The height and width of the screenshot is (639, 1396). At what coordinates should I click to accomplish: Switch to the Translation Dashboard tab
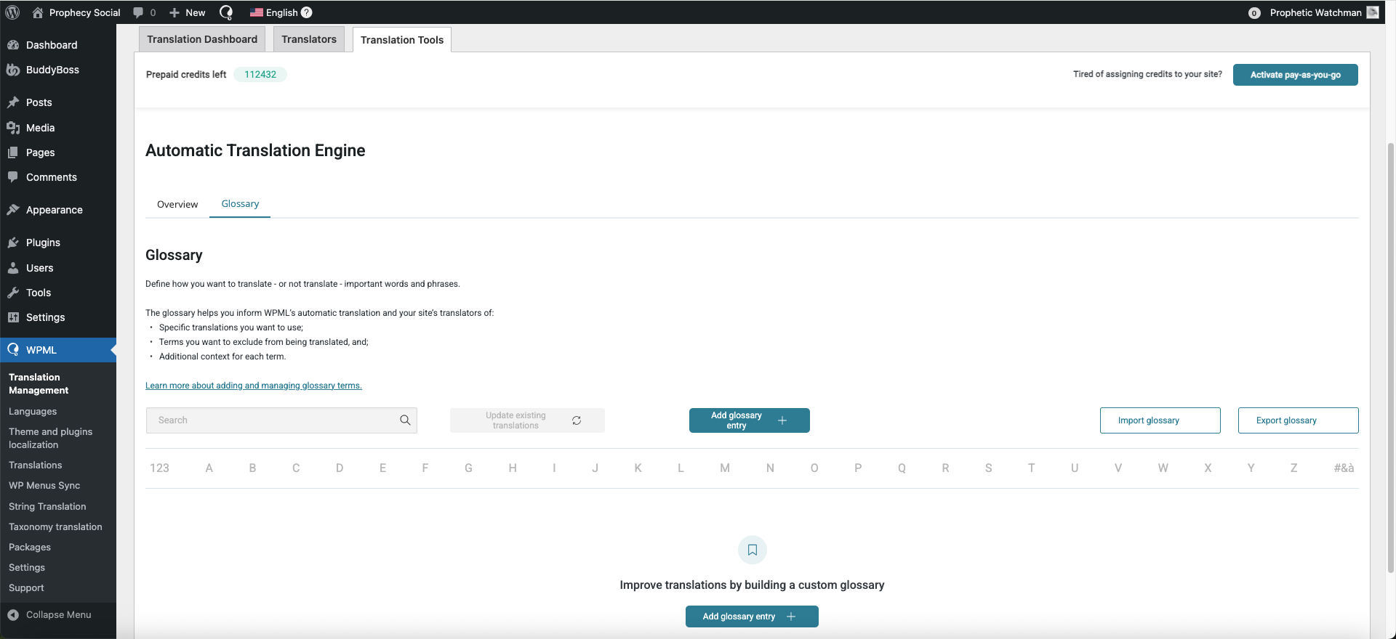click(202, 39)
